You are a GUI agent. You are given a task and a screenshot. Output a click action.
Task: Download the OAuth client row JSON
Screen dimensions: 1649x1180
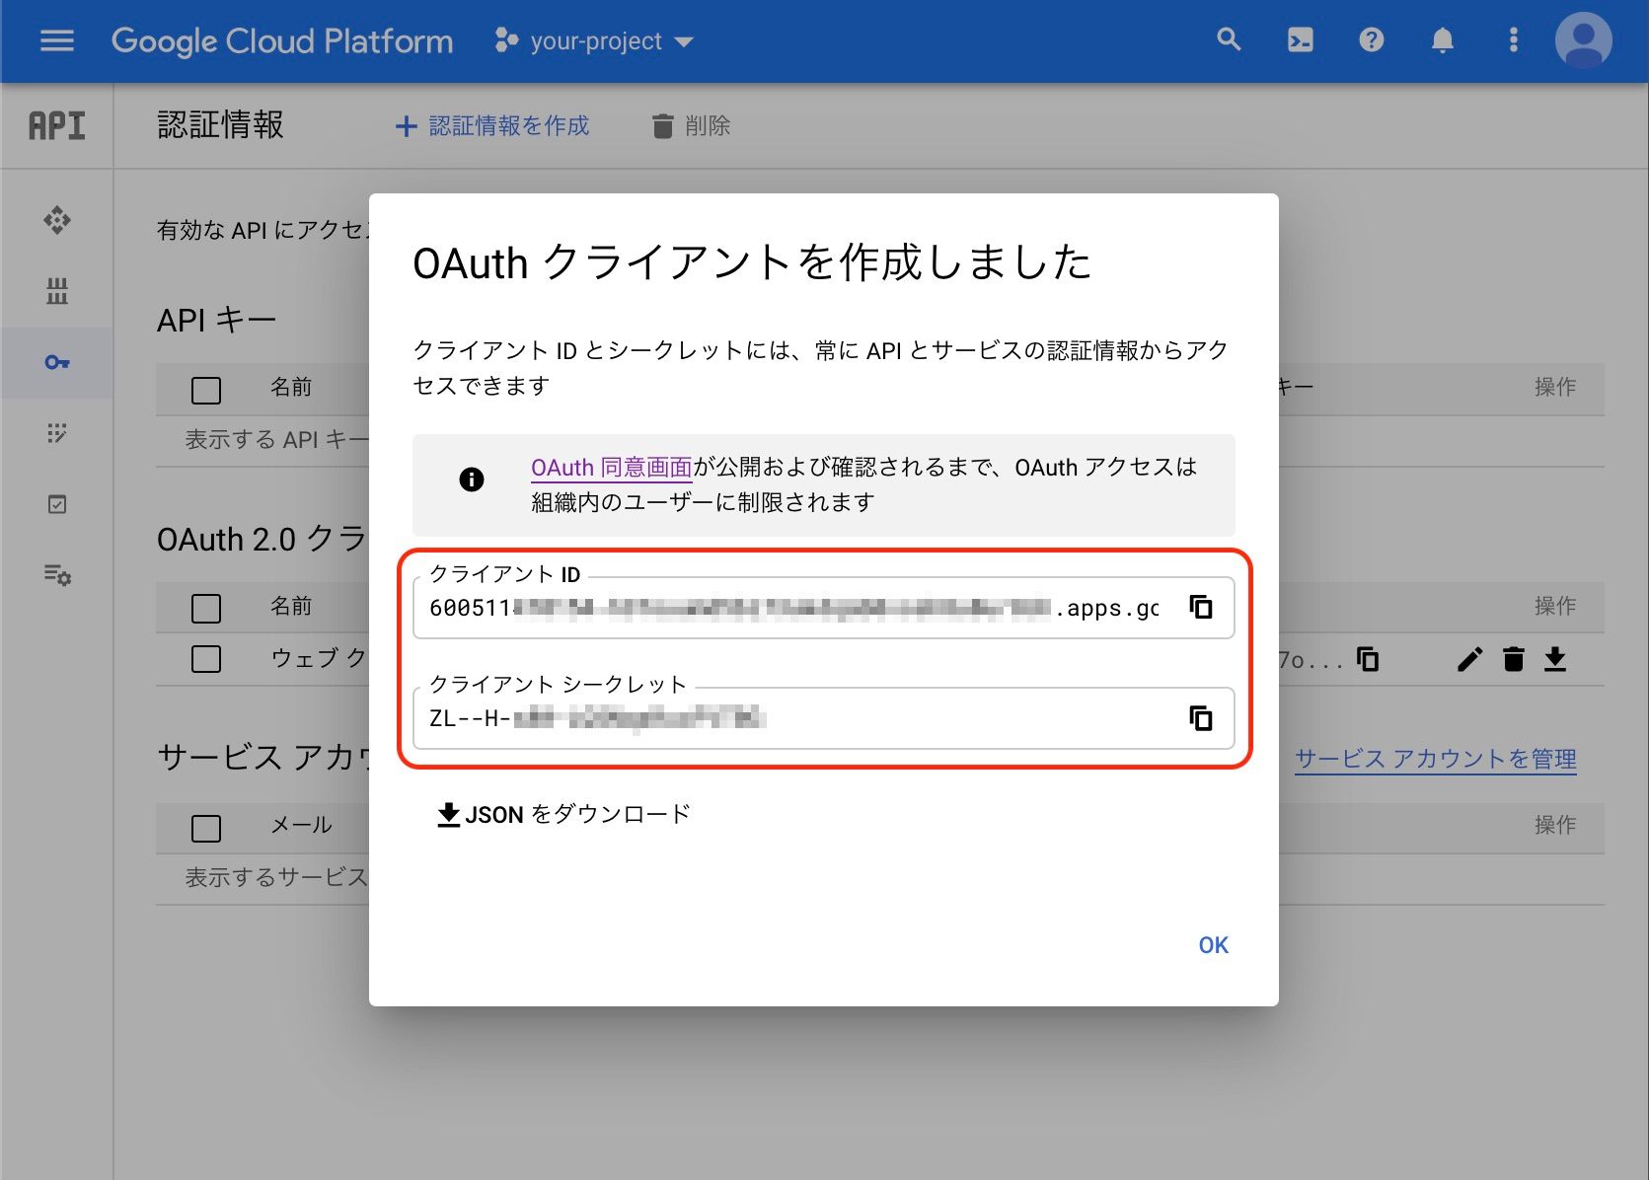(1555, 659)
